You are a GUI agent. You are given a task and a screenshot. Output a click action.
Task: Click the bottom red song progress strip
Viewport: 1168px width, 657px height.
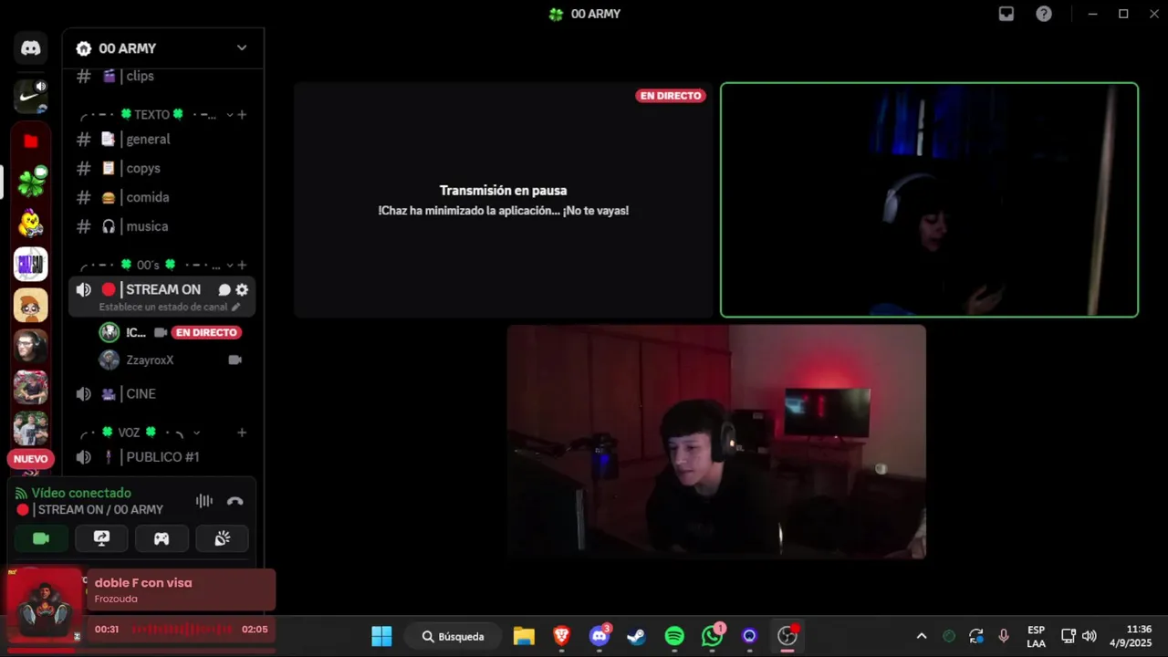click(141, 651)
